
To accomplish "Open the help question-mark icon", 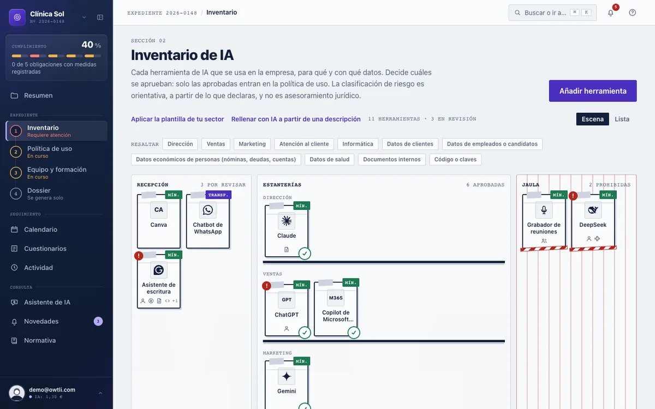I will (633, 13).
